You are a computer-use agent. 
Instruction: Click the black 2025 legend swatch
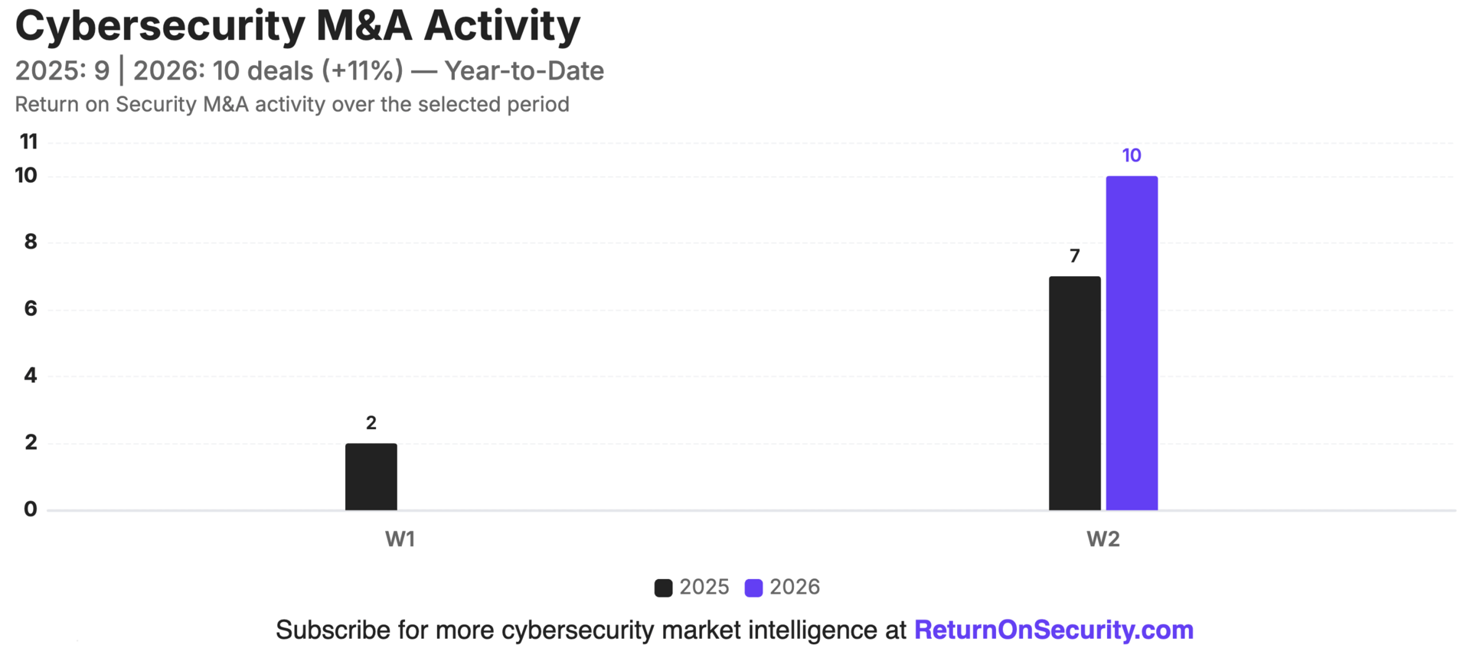coord(663,588)
